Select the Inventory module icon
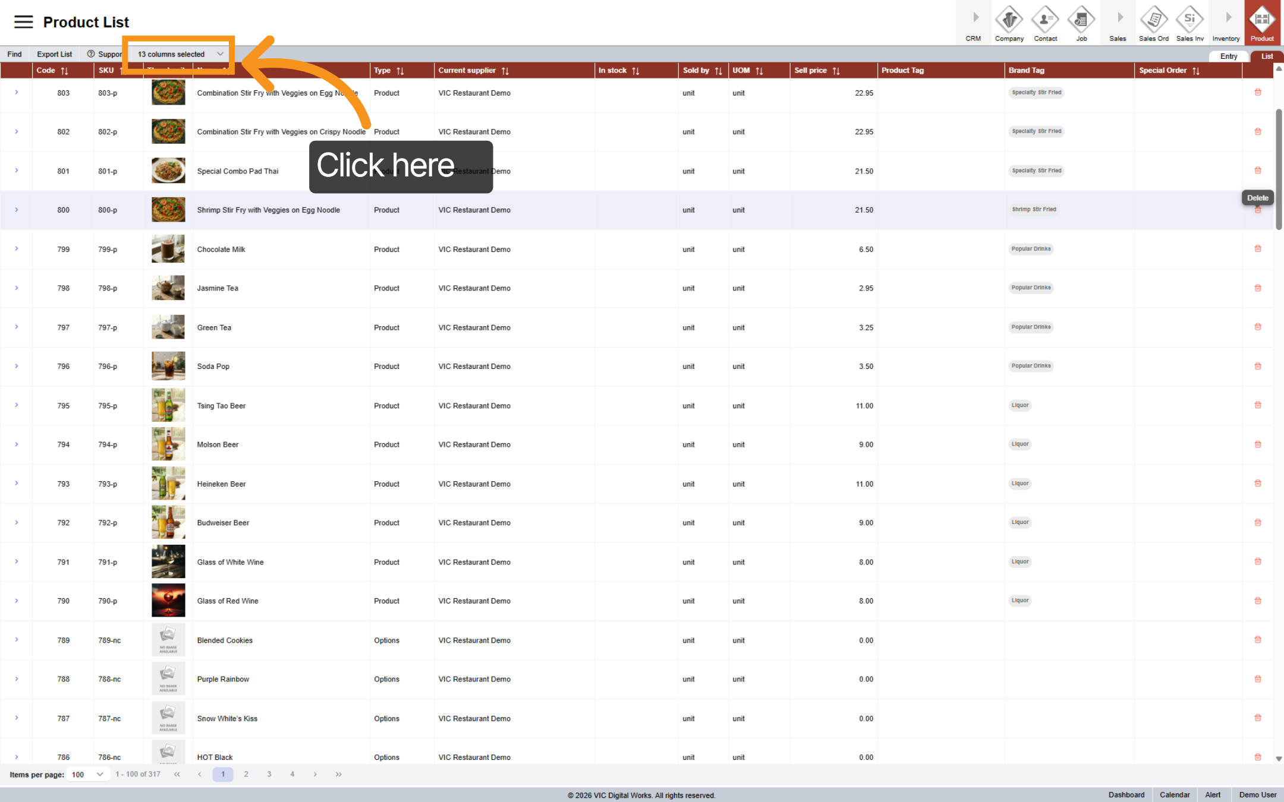 1226,23
